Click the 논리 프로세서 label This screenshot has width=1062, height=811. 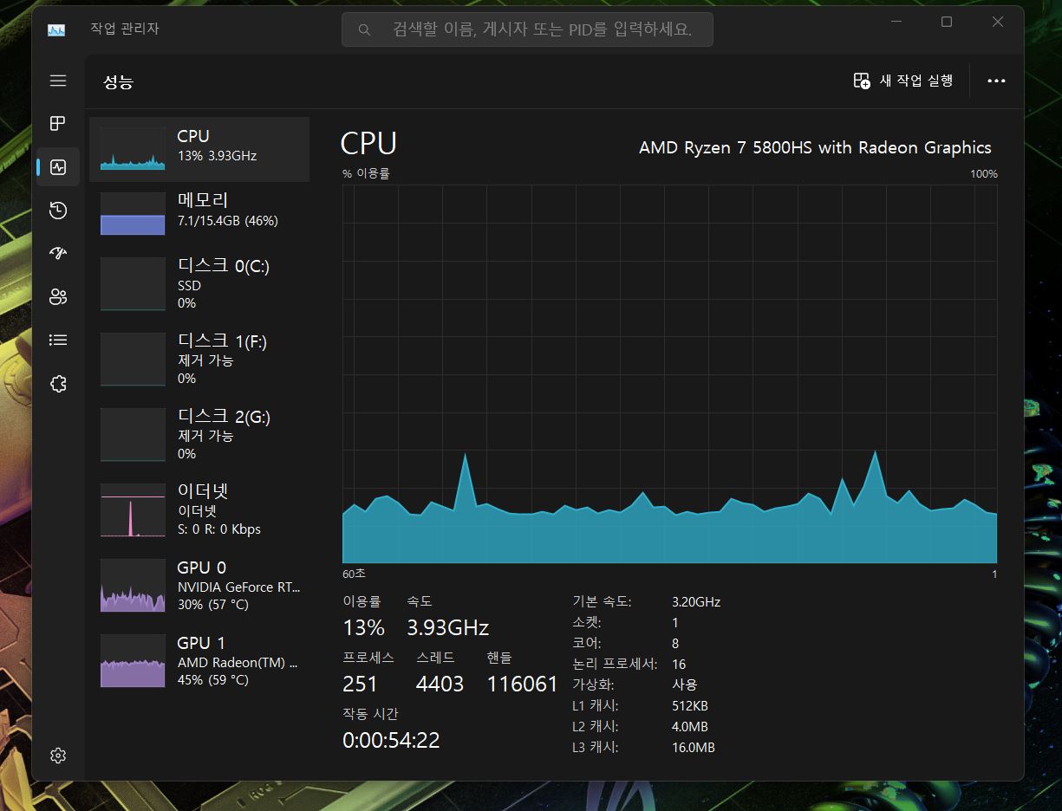[x=615, y=664]
